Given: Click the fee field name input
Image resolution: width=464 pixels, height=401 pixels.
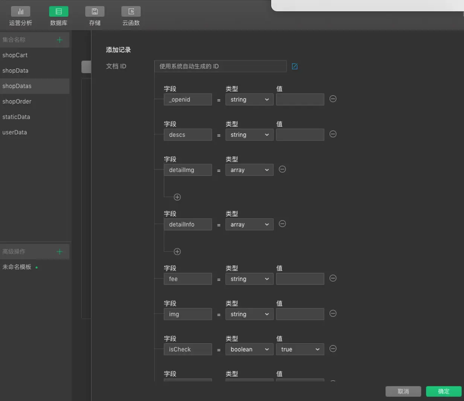Looking at the screenshot, I should [x=188, y=279].
